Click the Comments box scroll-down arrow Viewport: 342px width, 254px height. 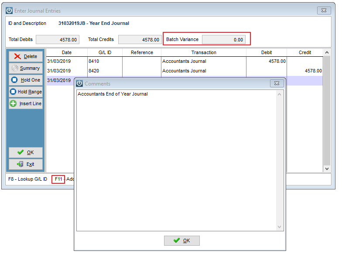[x=279, y=227]
